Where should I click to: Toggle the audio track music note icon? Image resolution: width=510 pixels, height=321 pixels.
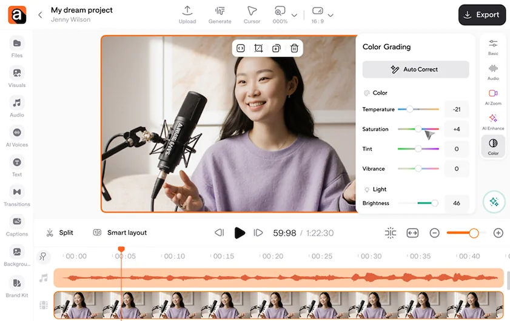(x=43, y=278)
